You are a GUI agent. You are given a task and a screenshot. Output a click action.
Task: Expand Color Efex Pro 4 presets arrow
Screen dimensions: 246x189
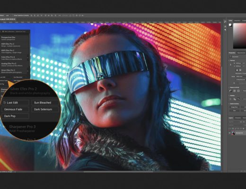(28, 58)
